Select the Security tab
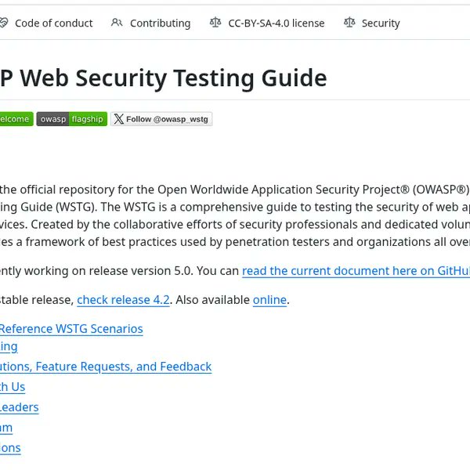This screenshot has width=470, height=470. [371, 23]
